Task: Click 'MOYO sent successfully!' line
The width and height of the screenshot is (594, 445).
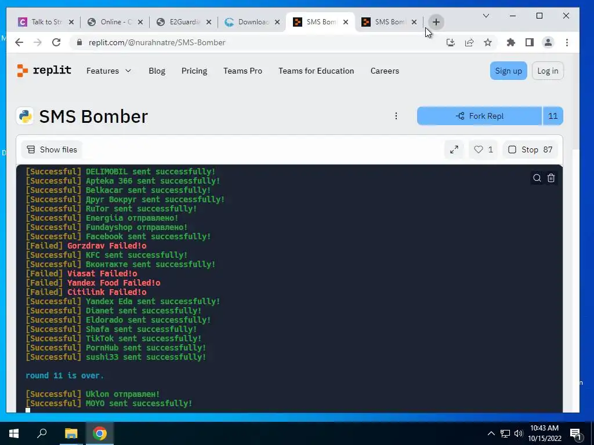Action: 139,403
